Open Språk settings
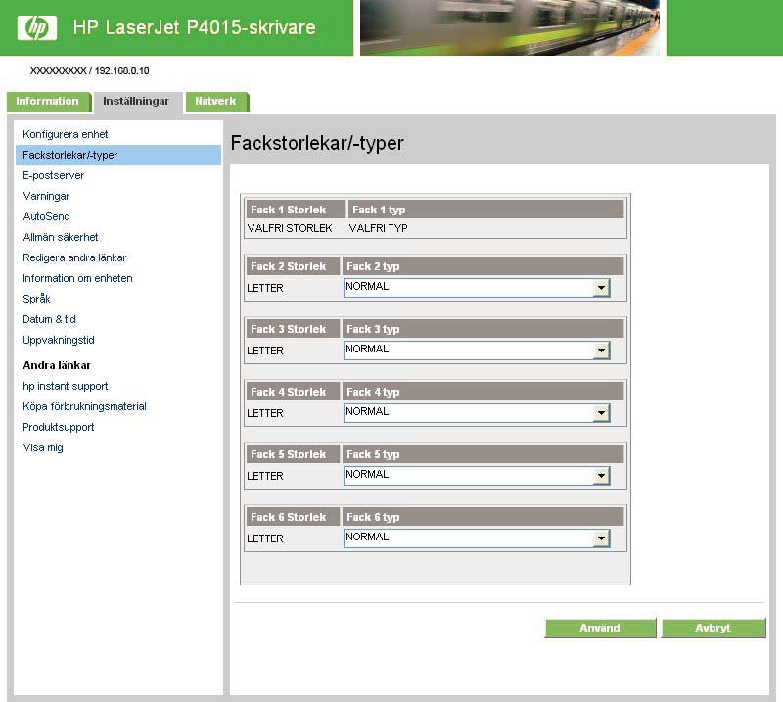783x702 pixels. point(36,299)
